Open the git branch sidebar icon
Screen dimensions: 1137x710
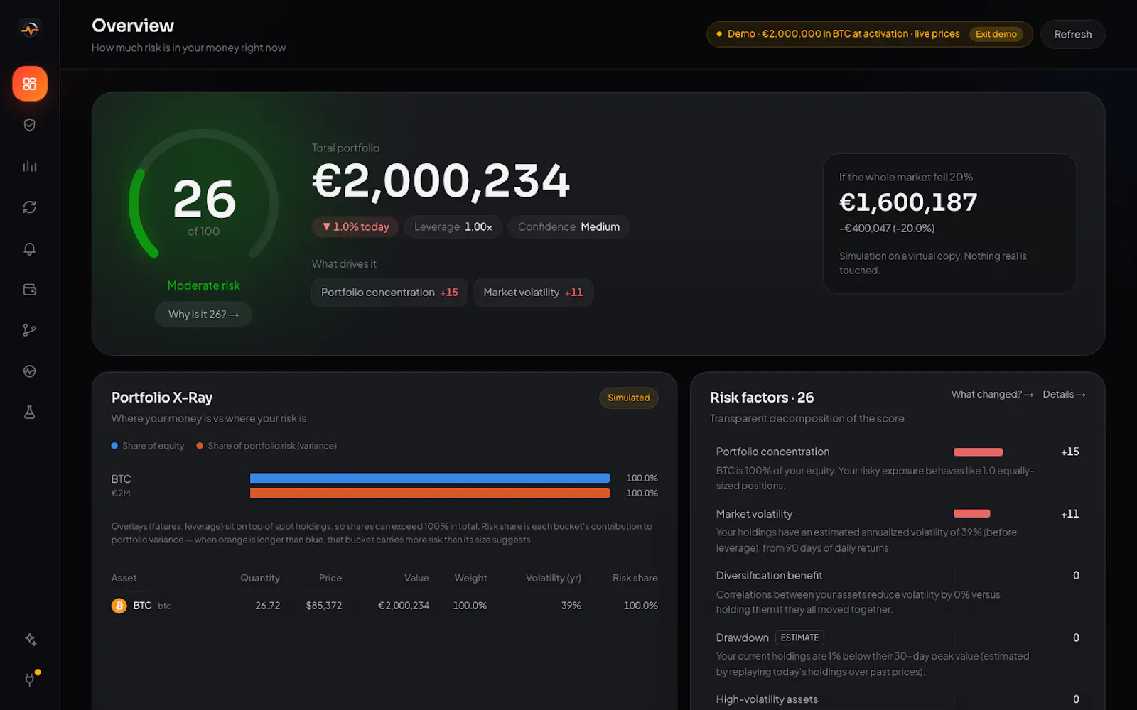coord(30,330)
